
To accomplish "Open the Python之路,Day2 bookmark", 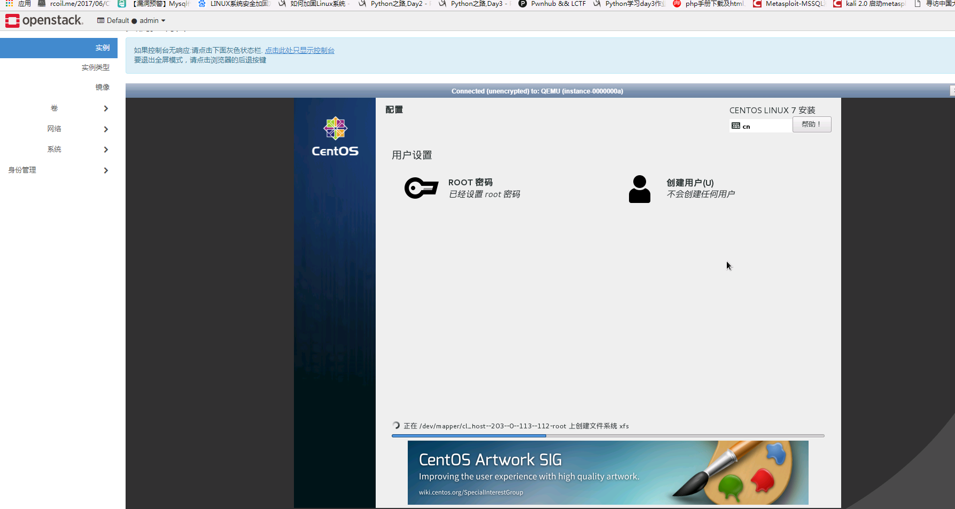I will click(x=394, y=4).
